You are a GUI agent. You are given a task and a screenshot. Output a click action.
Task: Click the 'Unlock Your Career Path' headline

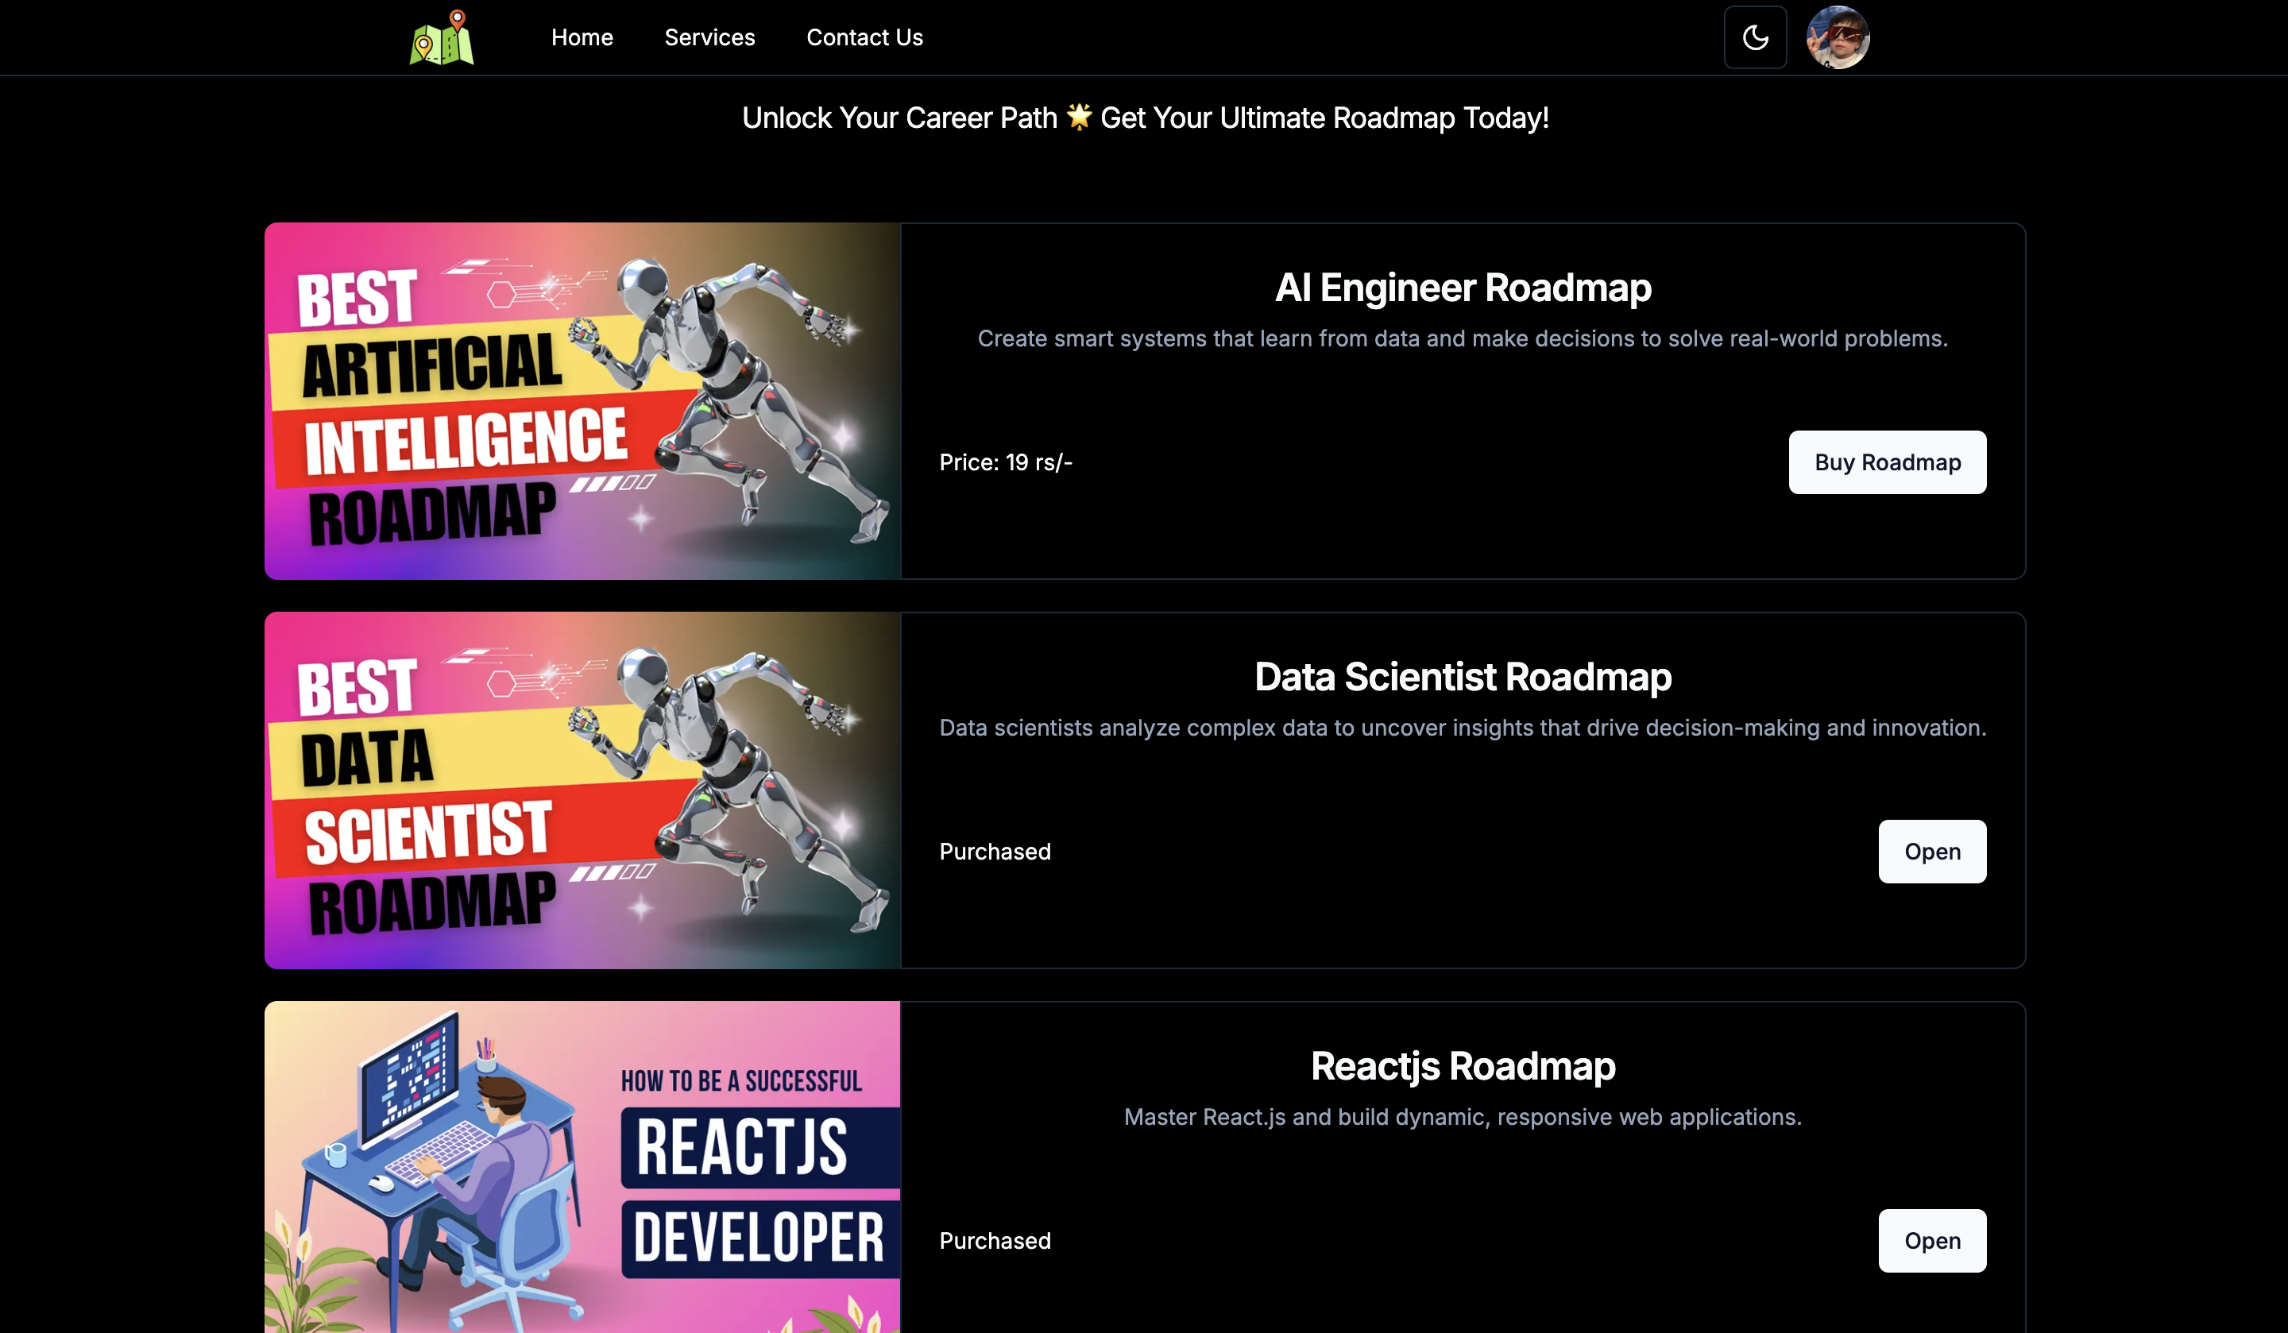point(1145,118)
